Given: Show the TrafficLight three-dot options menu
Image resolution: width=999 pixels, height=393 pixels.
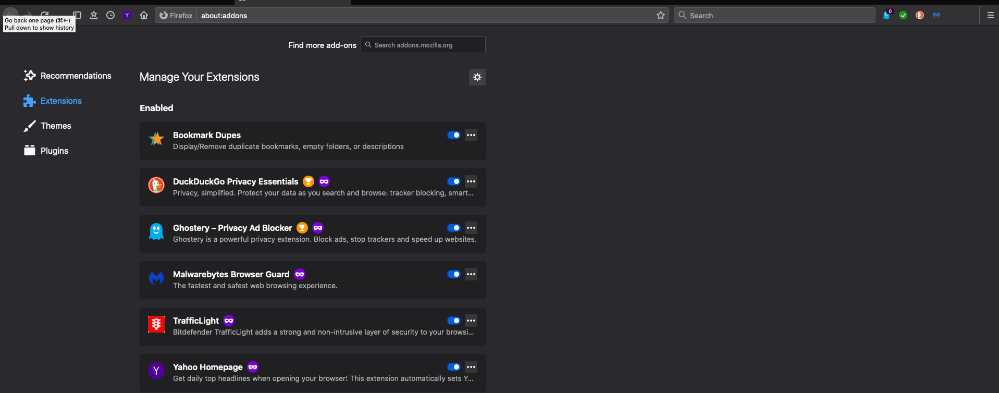Looking at the screenshot, I should coord(471,321).
